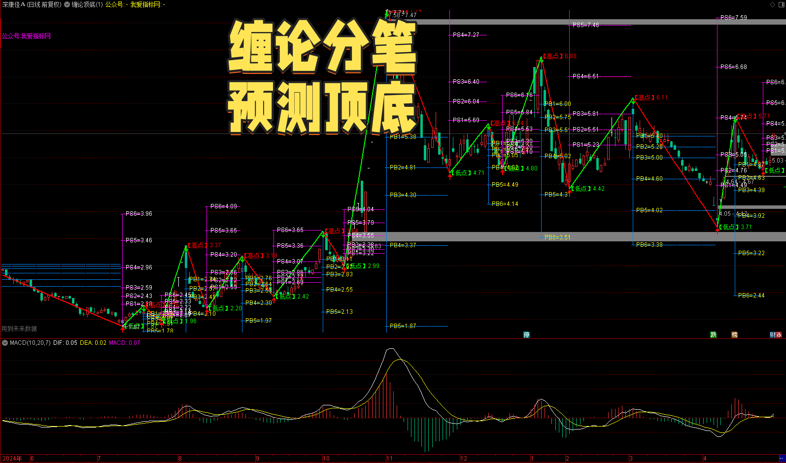Click the PB6=2.44 support level label
786x463 pixels.
(x=751, y=296)
